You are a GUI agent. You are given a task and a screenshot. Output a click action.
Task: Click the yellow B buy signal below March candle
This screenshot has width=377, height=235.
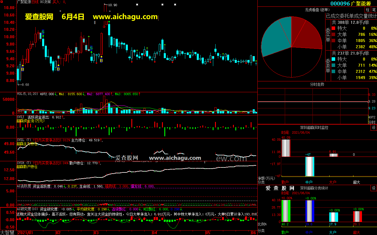tap(101, 61)
